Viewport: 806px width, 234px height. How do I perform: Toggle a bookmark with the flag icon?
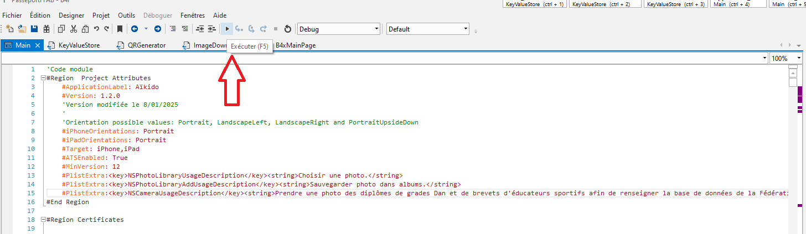(x=120, y=29)
